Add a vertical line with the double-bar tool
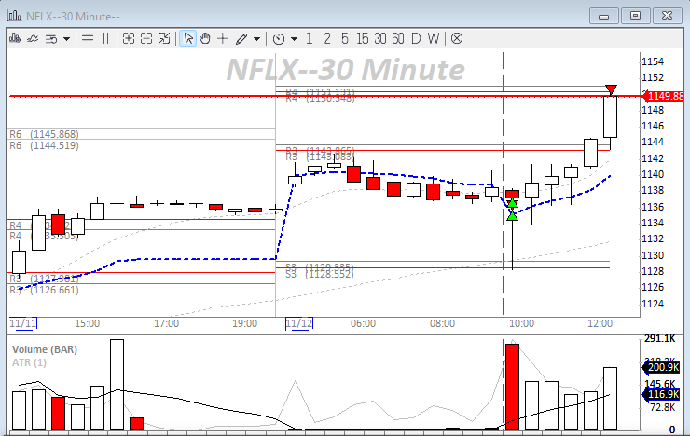The width and height of the screenshot is (690, 436). (x=105, y=39)
